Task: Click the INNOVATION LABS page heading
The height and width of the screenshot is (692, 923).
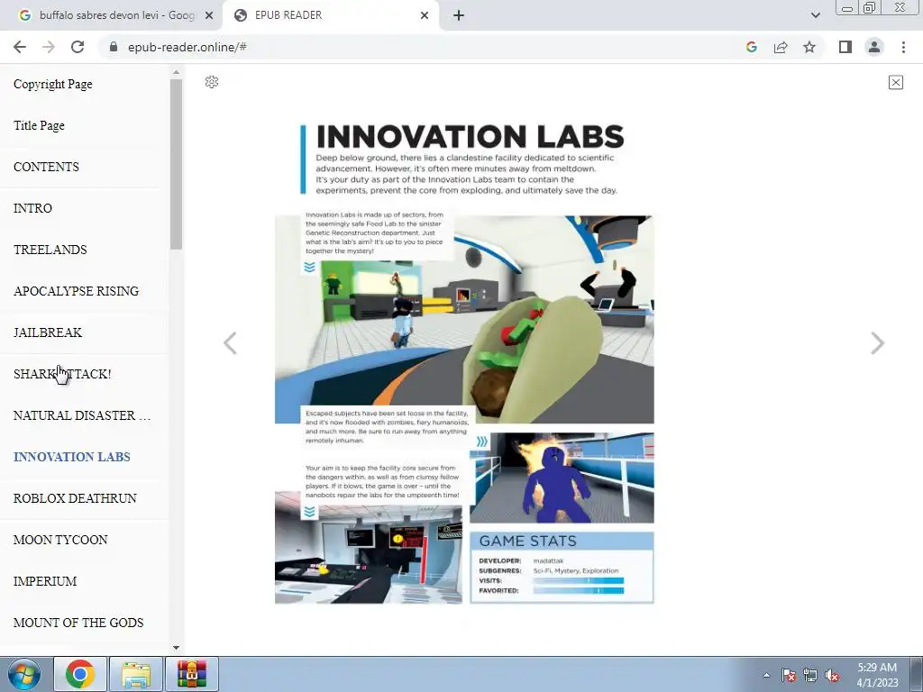Action: (470, 137)
